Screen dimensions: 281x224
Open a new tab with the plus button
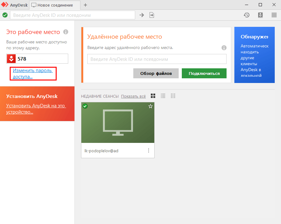[x=85, y=5]
